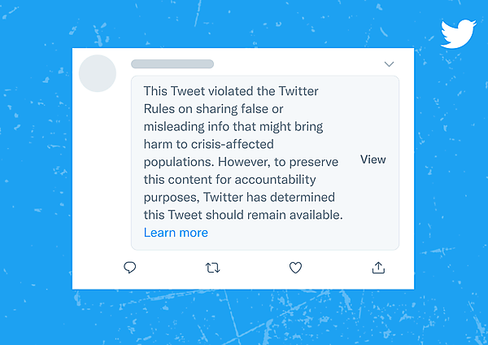The image size is (488, 345).
Task: Click the reply speech bubble icon
Action: [x=129, y=267]
